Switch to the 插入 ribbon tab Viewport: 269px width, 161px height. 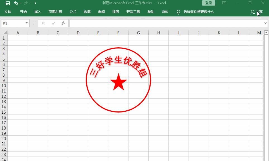37,12
